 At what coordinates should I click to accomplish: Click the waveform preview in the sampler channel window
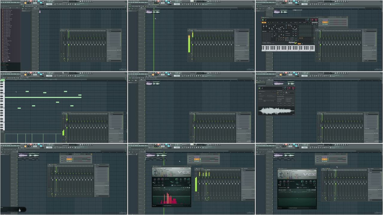276,111
